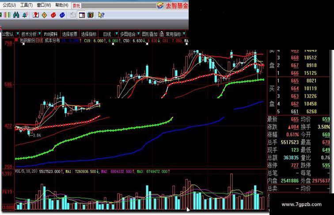Click the 现手 value 123
Screen dimensions: 334x215
click(x=295, y=150)
